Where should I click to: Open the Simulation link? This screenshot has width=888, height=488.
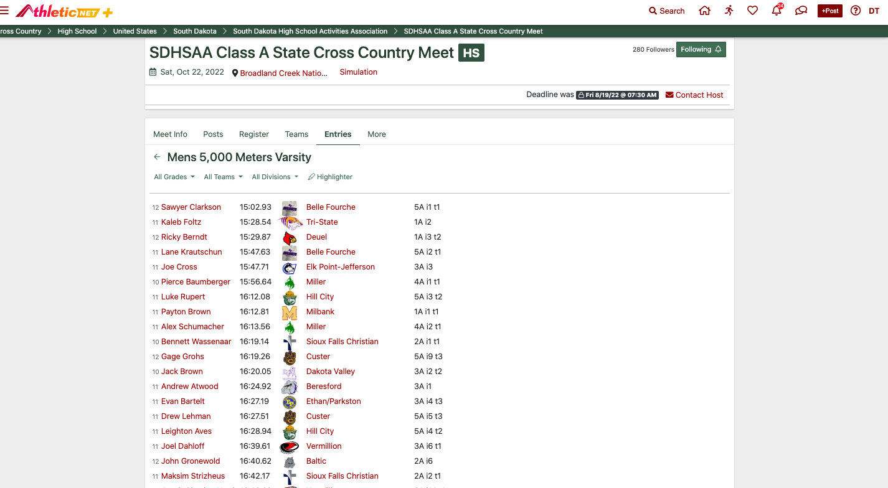[x=359, y=72]
